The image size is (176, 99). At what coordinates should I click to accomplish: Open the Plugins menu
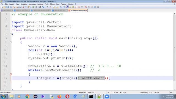pos(64,4)
